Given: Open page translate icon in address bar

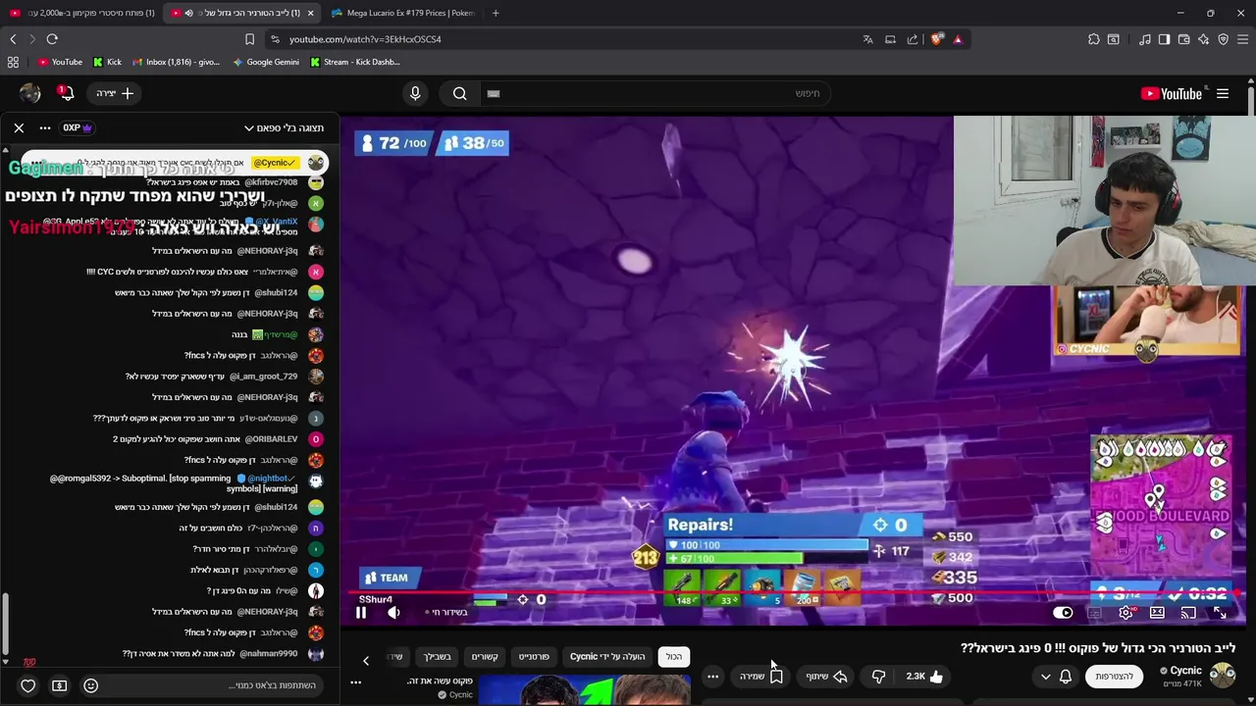Looking at the screenshot, I should [867, 39].
